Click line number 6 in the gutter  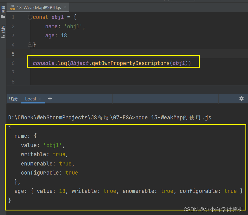click(13, 63)
